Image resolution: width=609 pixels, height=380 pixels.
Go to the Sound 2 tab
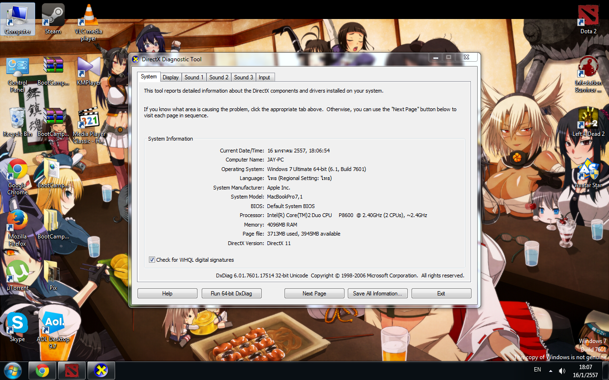click(x=219, y=77)
